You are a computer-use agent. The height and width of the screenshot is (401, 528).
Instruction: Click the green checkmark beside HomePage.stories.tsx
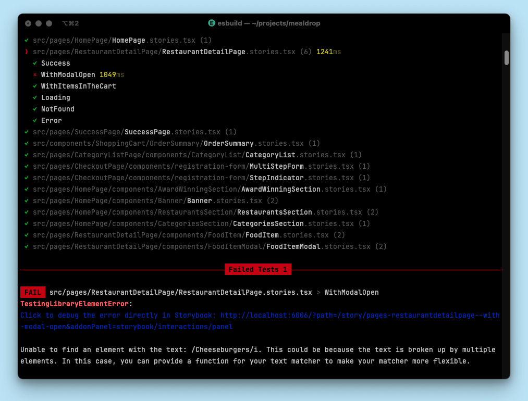click(x=26, y=40)
